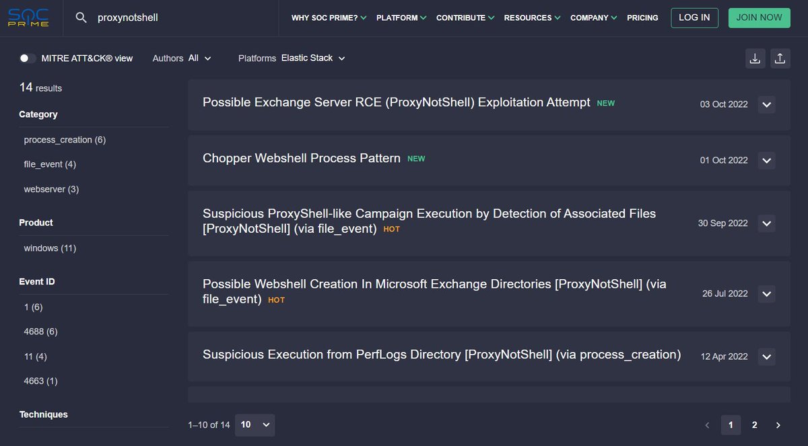Click the 1–10 of 14 text
Screen dimensions: 808x446
[209, 425]
